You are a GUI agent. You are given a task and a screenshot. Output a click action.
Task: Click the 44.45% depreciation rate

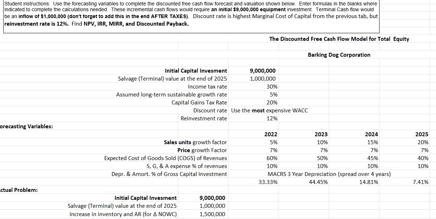point(319,182)
